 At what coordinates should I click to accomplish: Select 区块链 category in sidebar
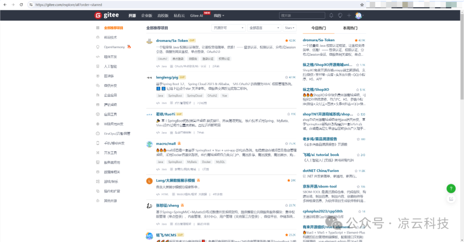[x=109, y=76]
